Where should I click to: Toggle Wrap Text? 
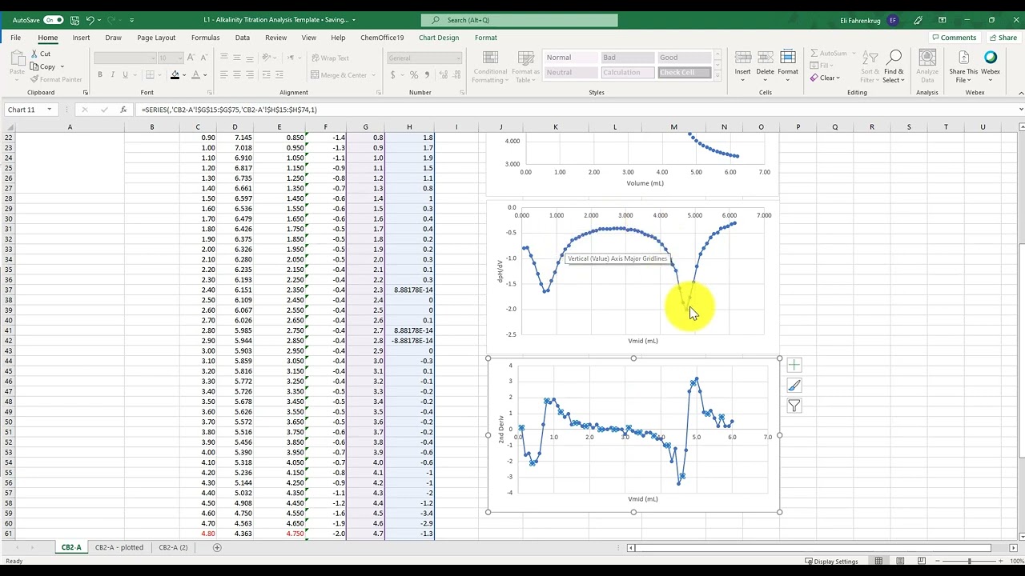(x=329, y=58)
